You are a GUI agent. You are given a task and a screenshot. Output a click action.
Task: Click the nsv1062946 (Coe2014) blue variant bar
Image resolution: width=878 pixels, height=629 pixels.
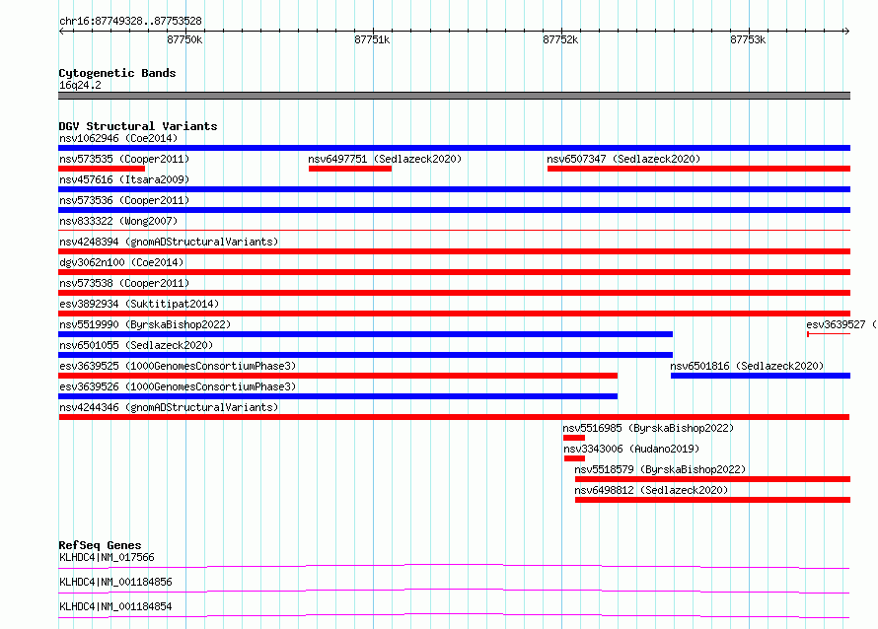point(454,148)
